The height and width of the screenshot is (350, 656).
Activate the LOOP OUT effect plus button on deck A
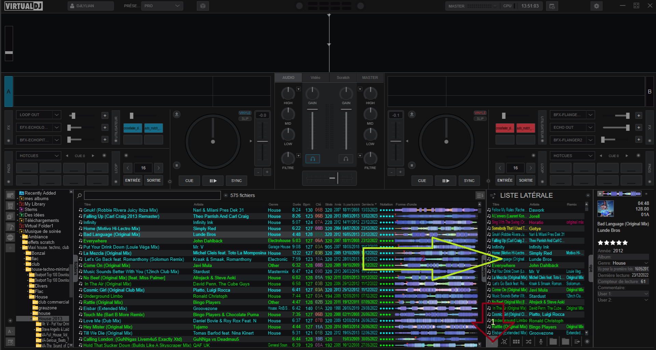[105, 115]
